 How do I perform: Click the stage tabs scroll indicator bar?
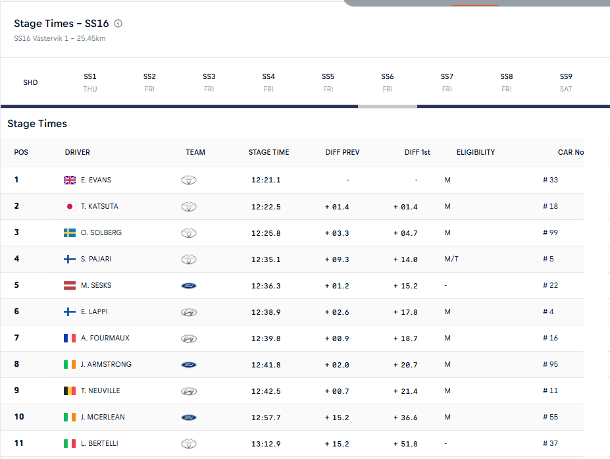[x=388, y=106]
